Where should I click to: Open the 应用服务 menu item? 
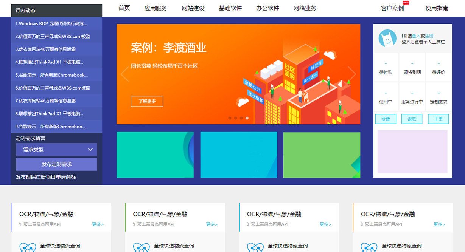tap(156, 8)
